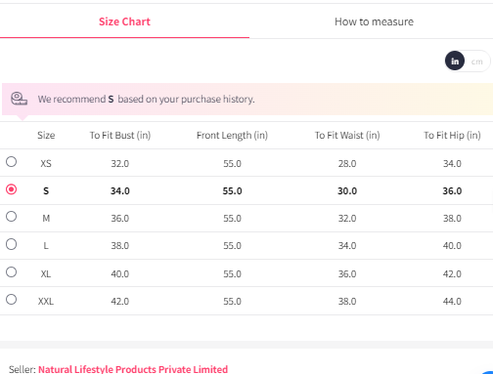
Task: Click the 'XL' size label
Action: click(x=46, y=273)
